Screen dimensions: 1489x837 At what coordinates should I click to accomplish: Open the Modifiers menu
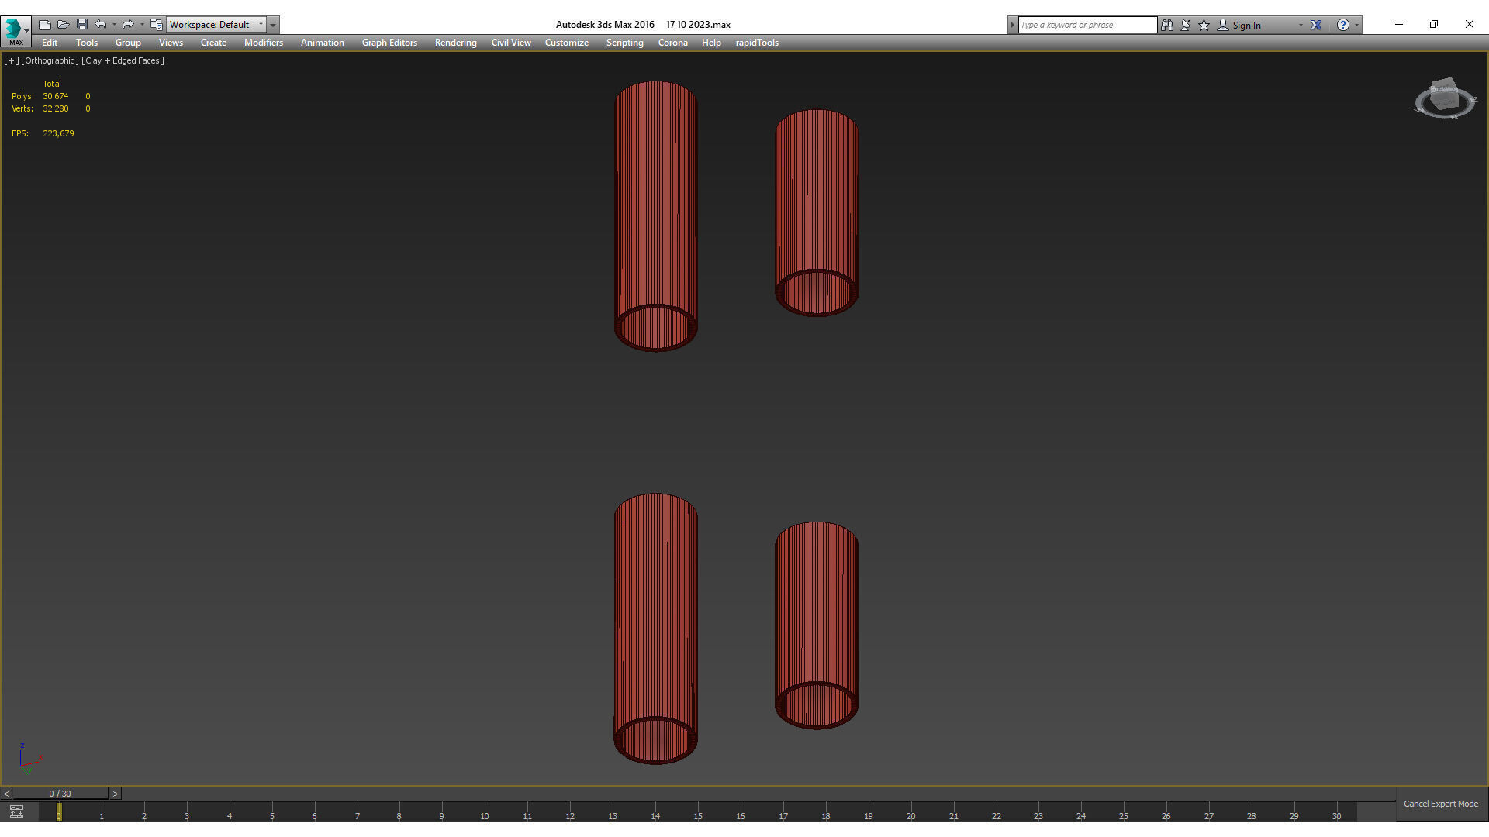coord(264,43)
